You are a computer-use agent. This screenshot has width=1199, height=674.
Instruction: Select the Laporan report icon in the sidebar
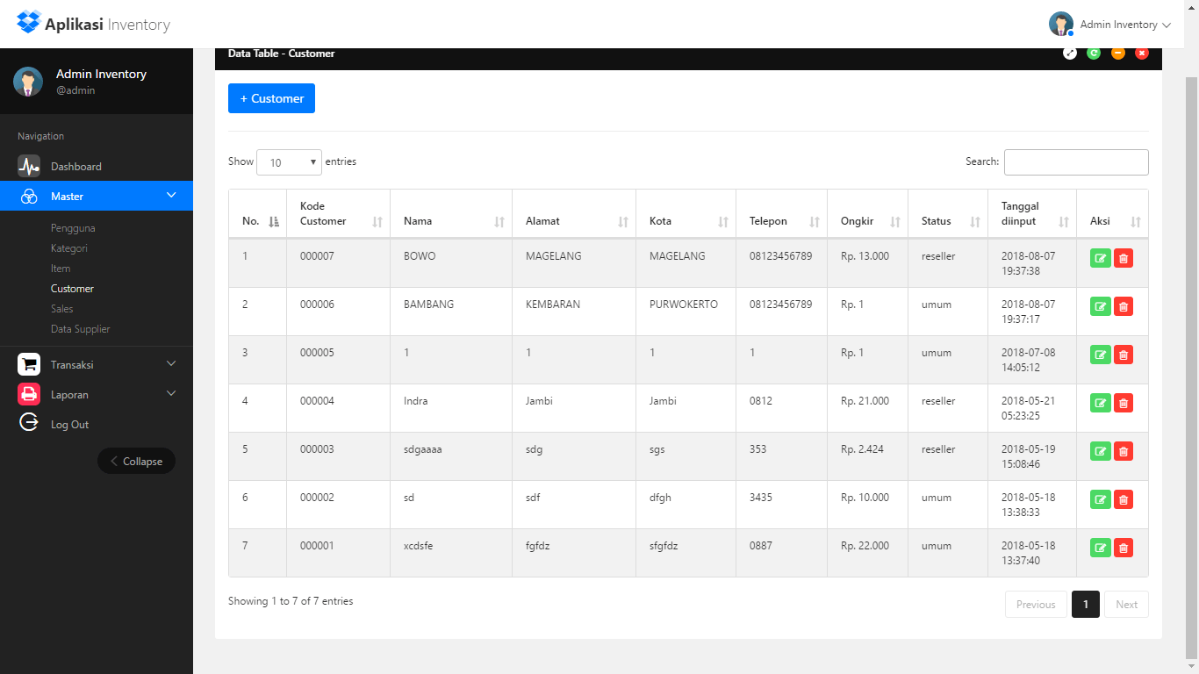coord(27,393)
